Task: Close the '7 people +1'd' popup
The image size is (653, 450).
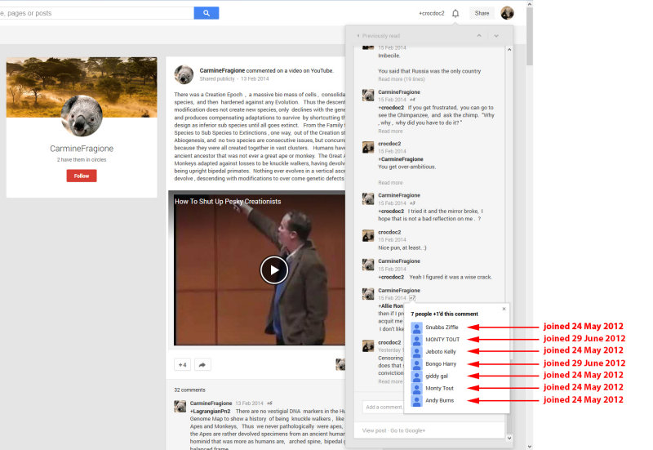Action: (504, 309)
